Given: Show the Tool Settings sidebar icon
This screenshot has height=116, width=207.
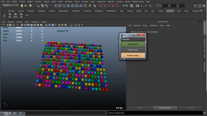Looking at the screenshot, I should point(200,6).
